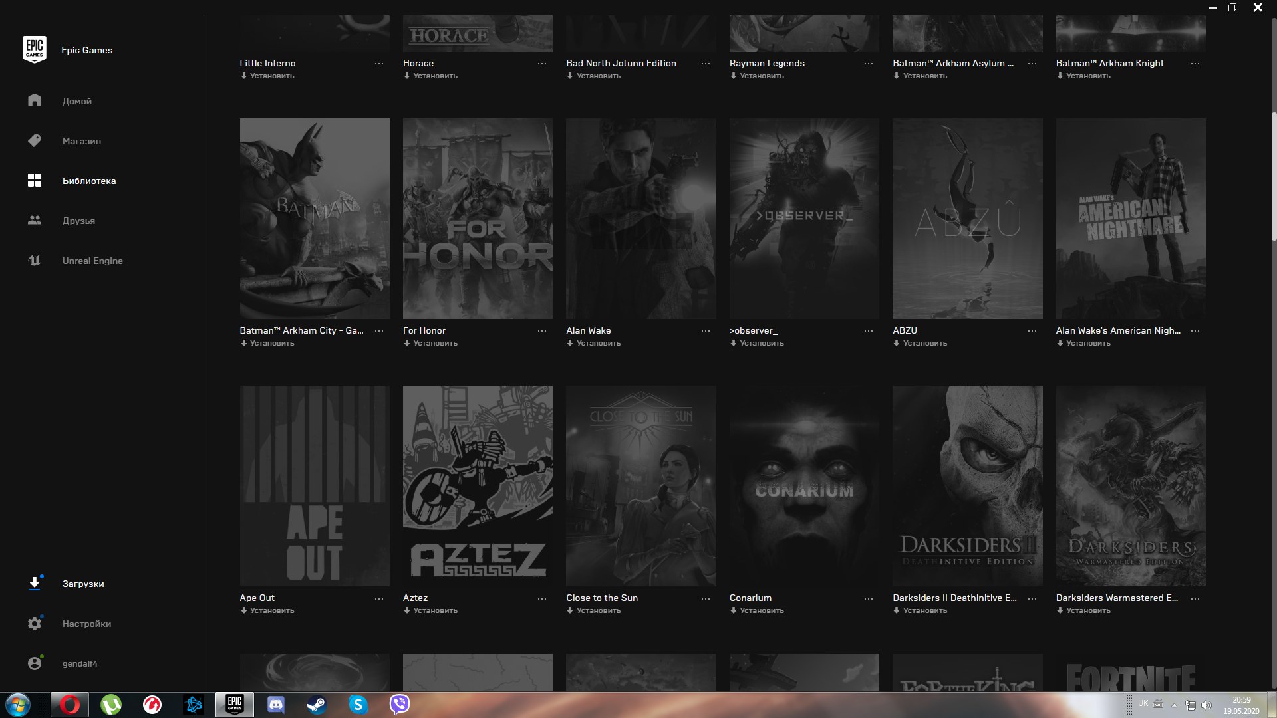
Task: Open the gendalf4 account entry
Action: (x=80, y=663)
